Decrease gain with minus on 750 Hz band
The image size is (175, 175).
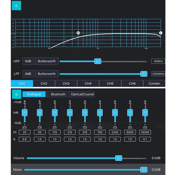click(100, 124)
